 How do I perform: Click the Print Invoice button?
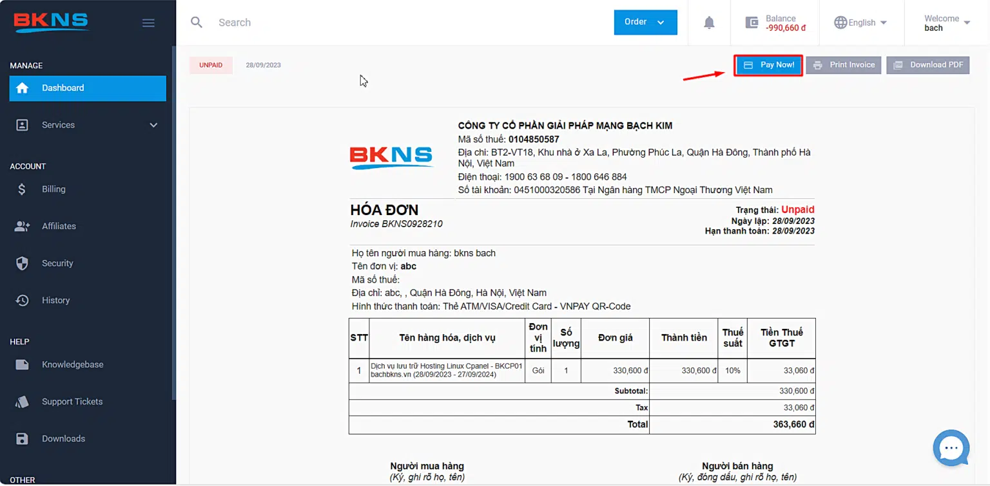pos(844,65)
